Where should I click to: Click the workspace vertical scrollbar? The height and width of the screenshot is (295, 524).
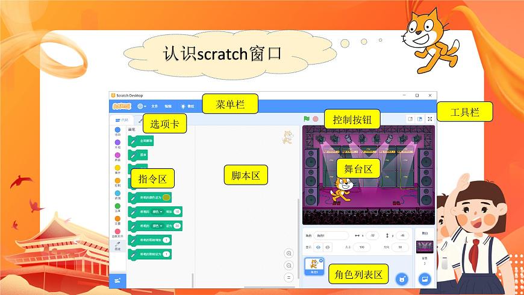pyautogui.click(x=298, y=238)
